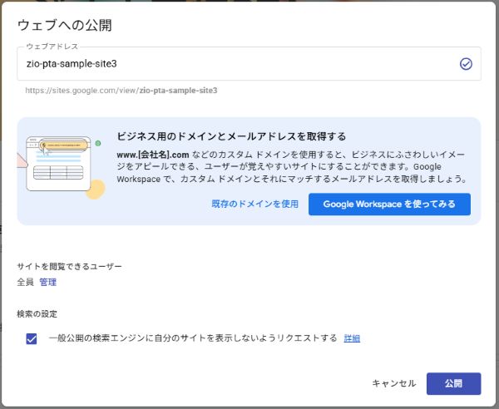499x409 pixels.
Task: Click the 全員 viewer setting text
Action: pos(25,282)
